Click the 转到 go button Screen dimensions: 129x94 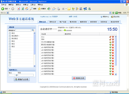click(x=118, y=13)
